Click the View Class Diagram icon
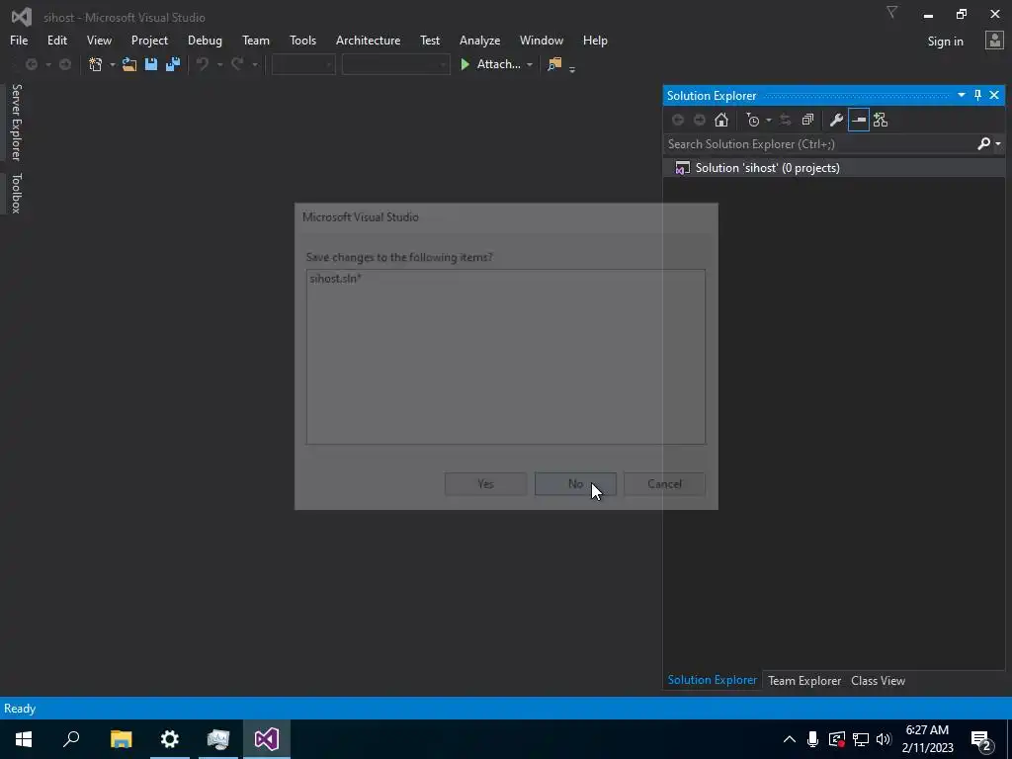Image resolution: width=1012 pixels, height=759 pixels. [881, 120]
